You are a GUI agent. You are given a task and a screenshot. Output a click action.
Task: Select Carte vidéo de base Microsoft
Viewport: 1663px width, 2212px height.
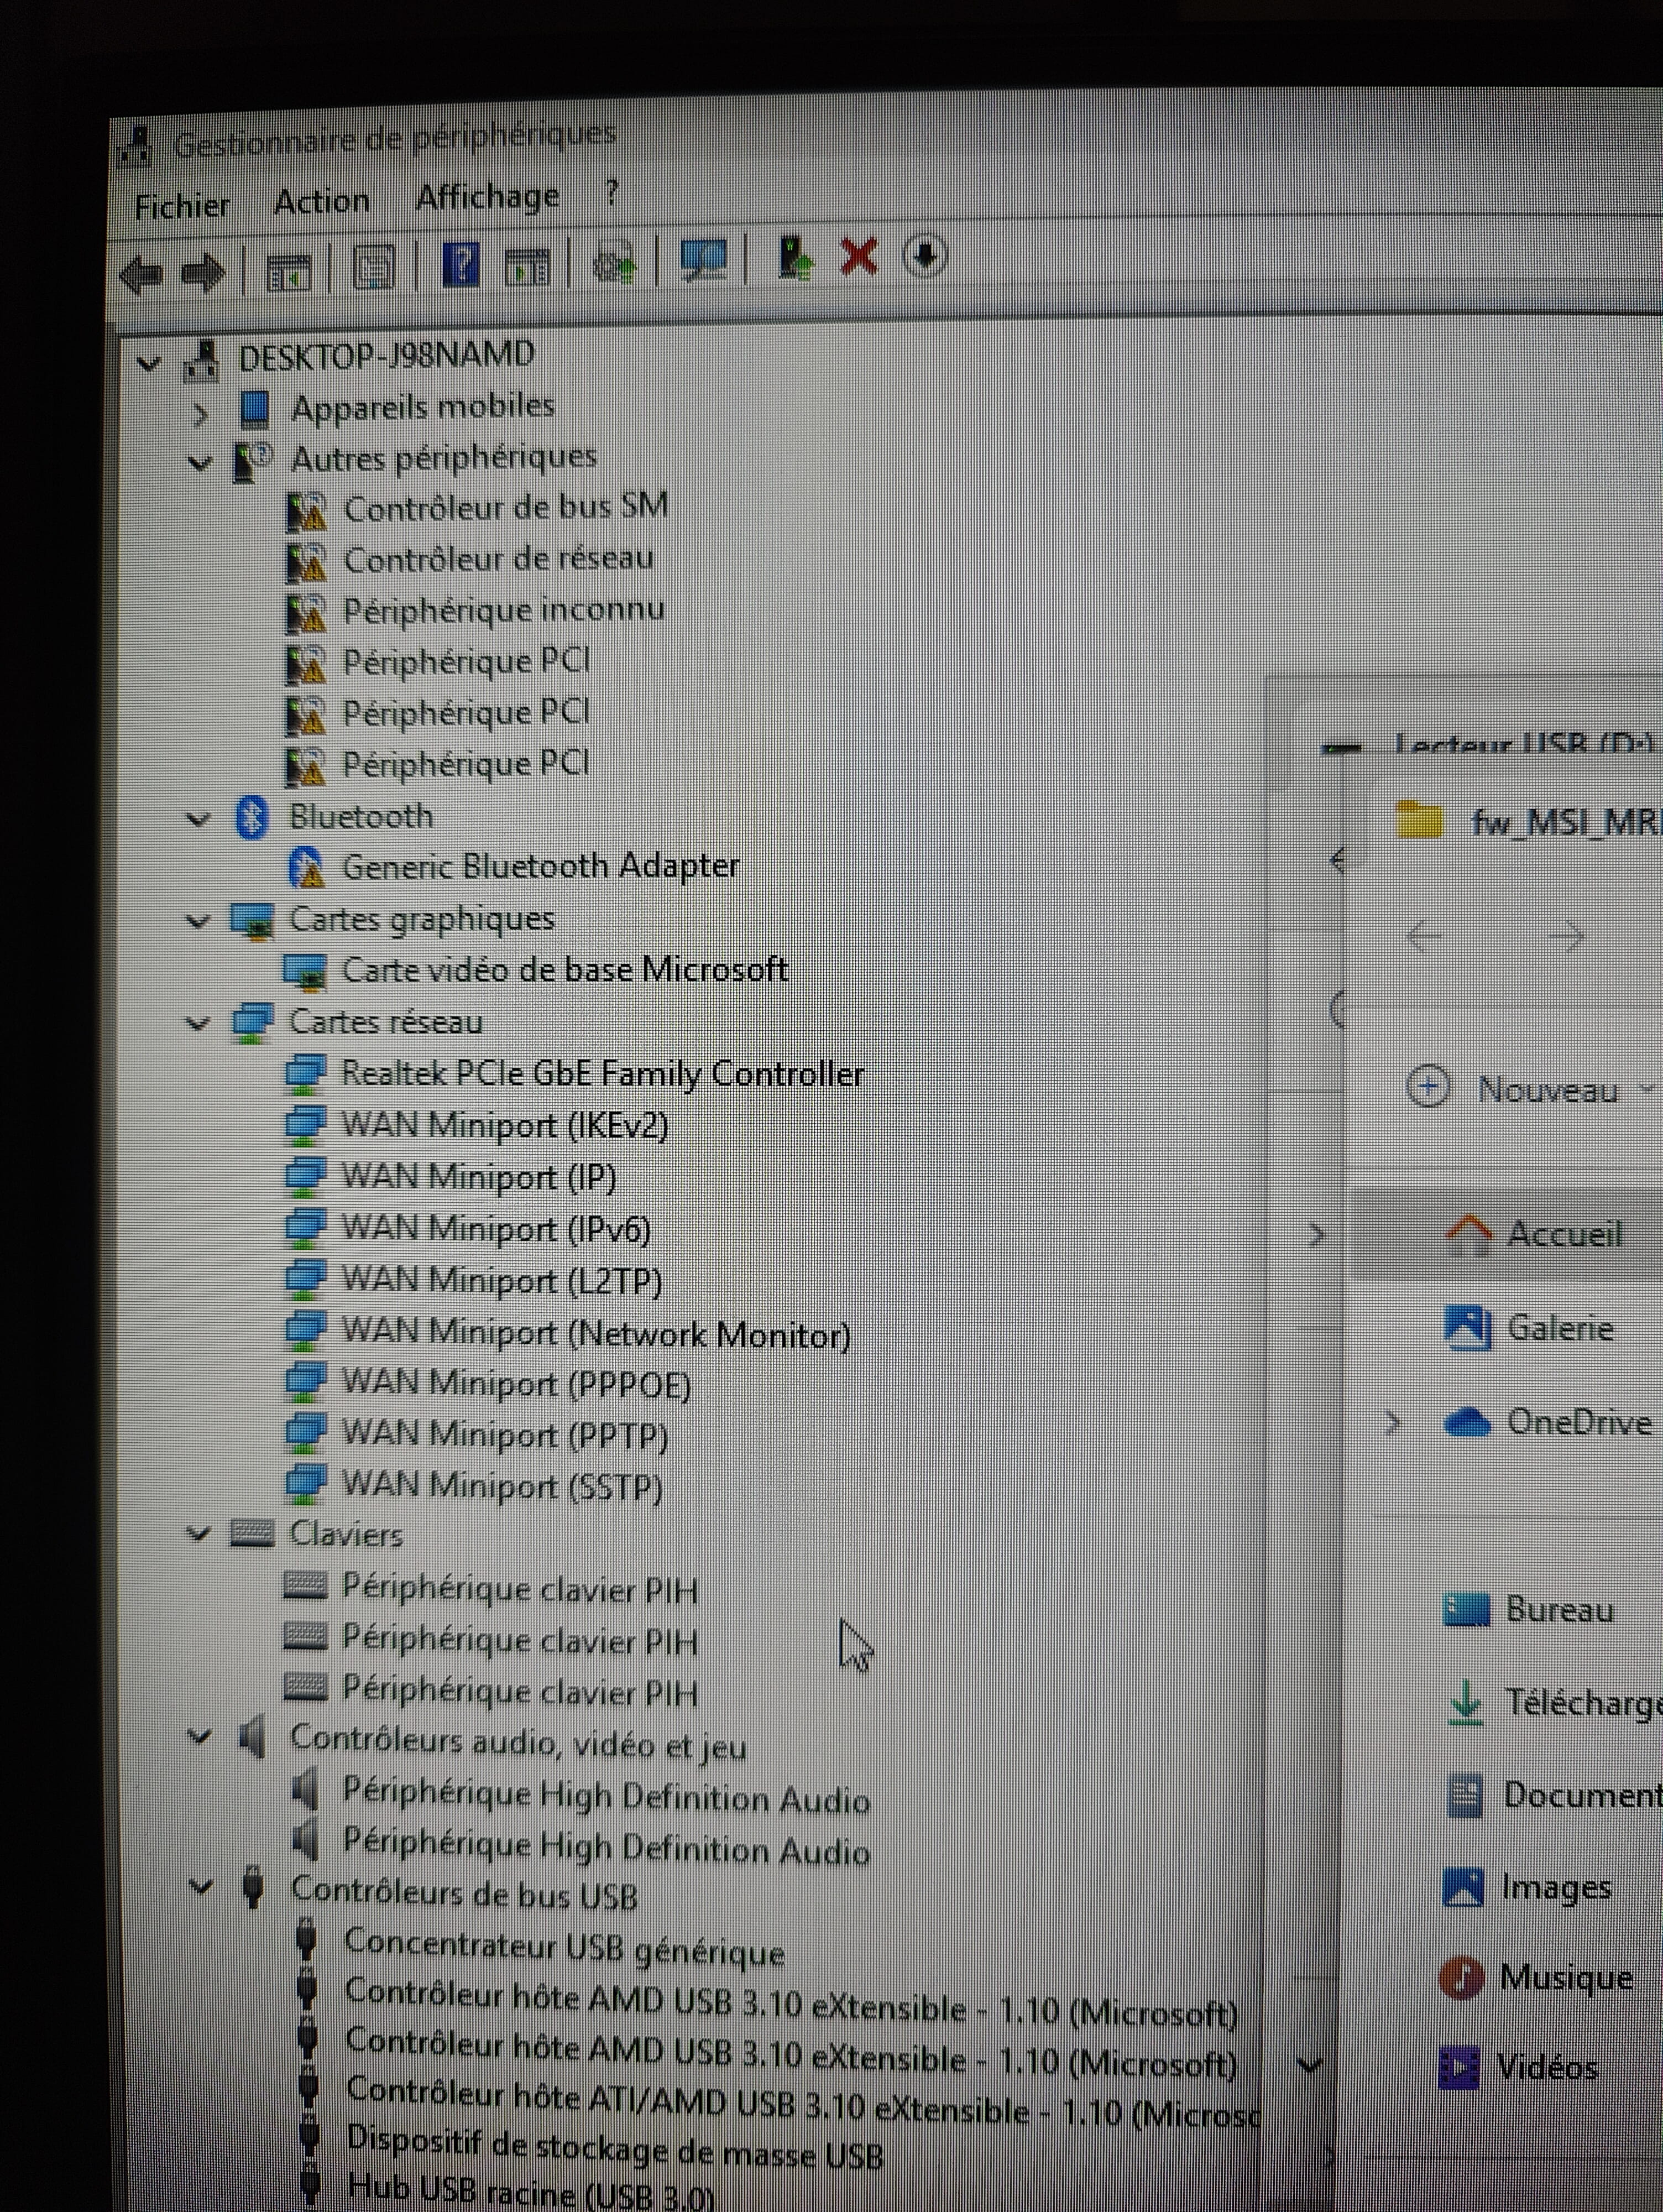(565, 969)
